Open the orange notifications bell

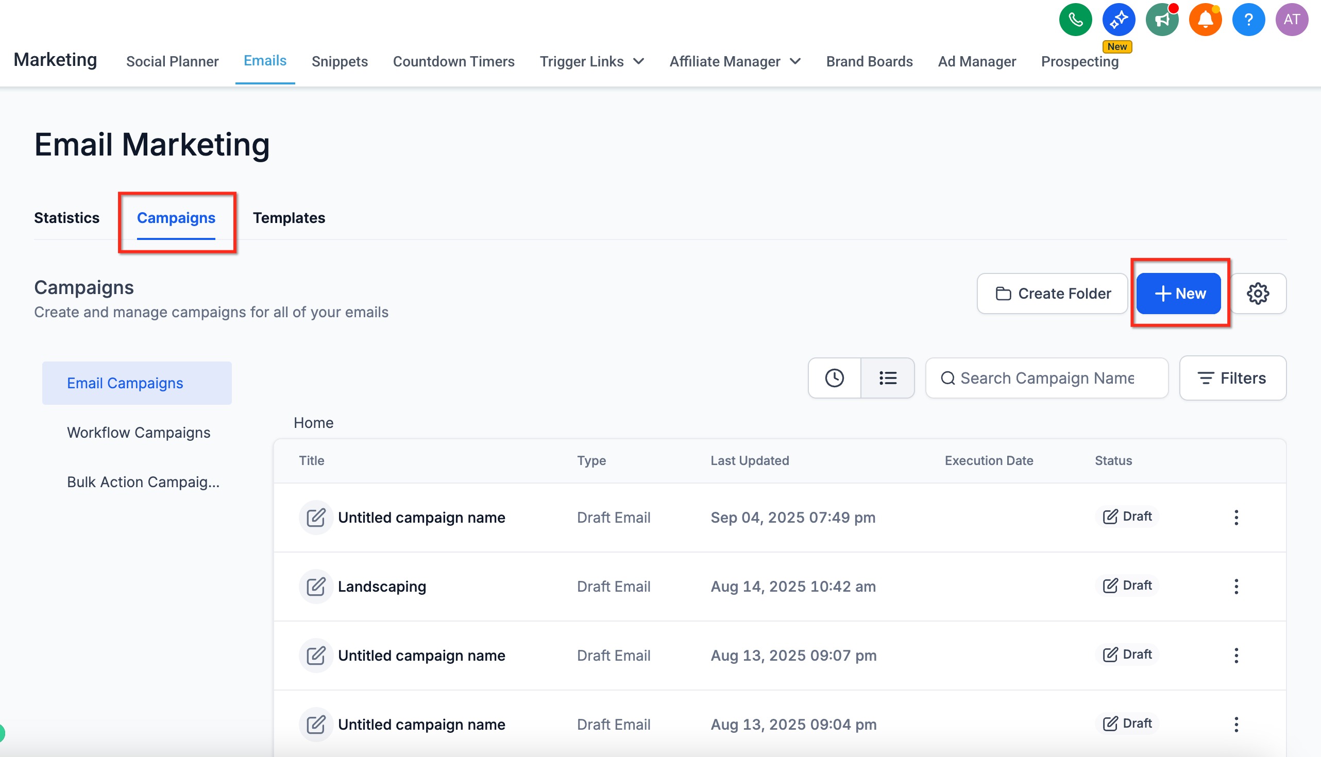[x=1205, y=20]
